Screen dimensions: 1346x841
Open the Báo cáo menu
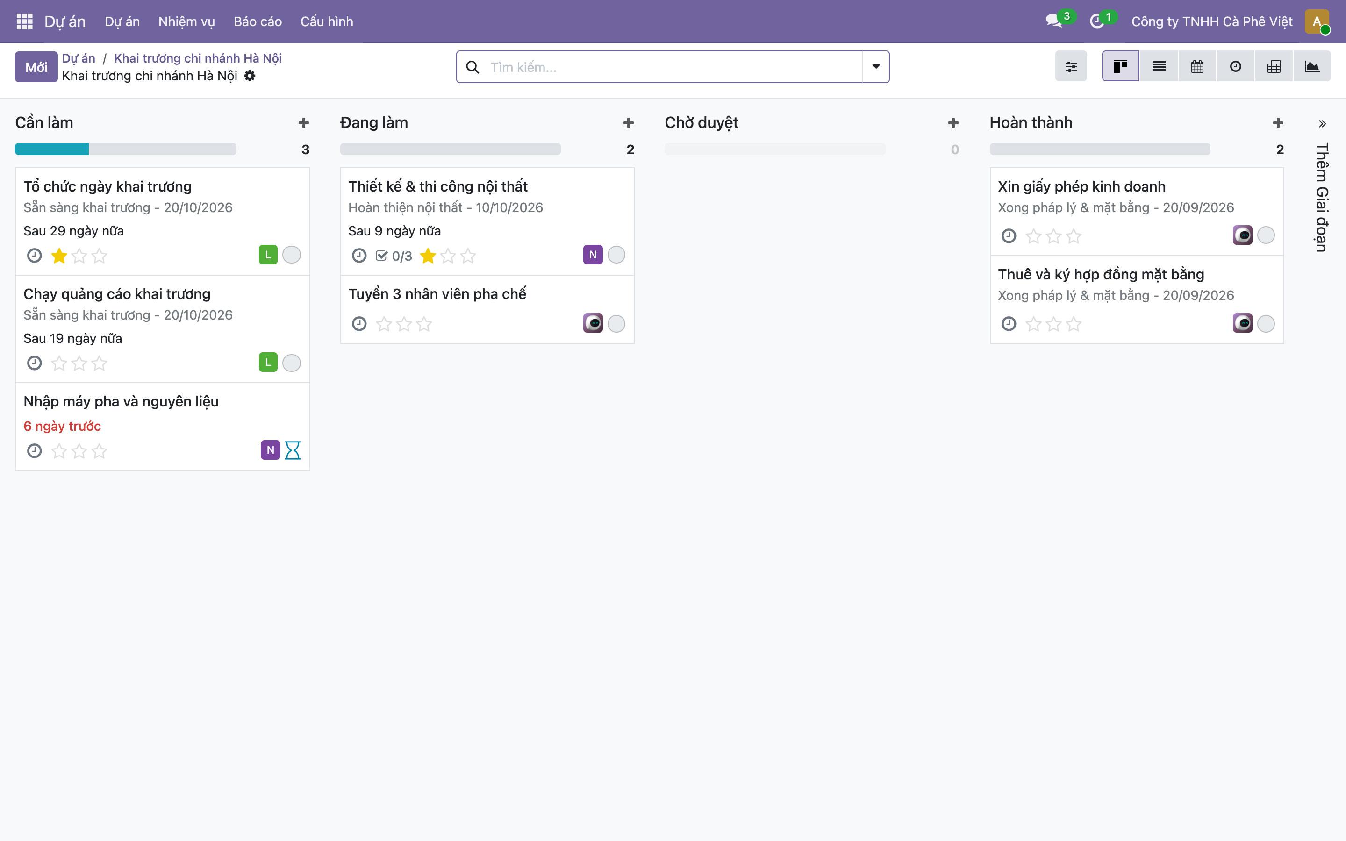coord(258,21)
